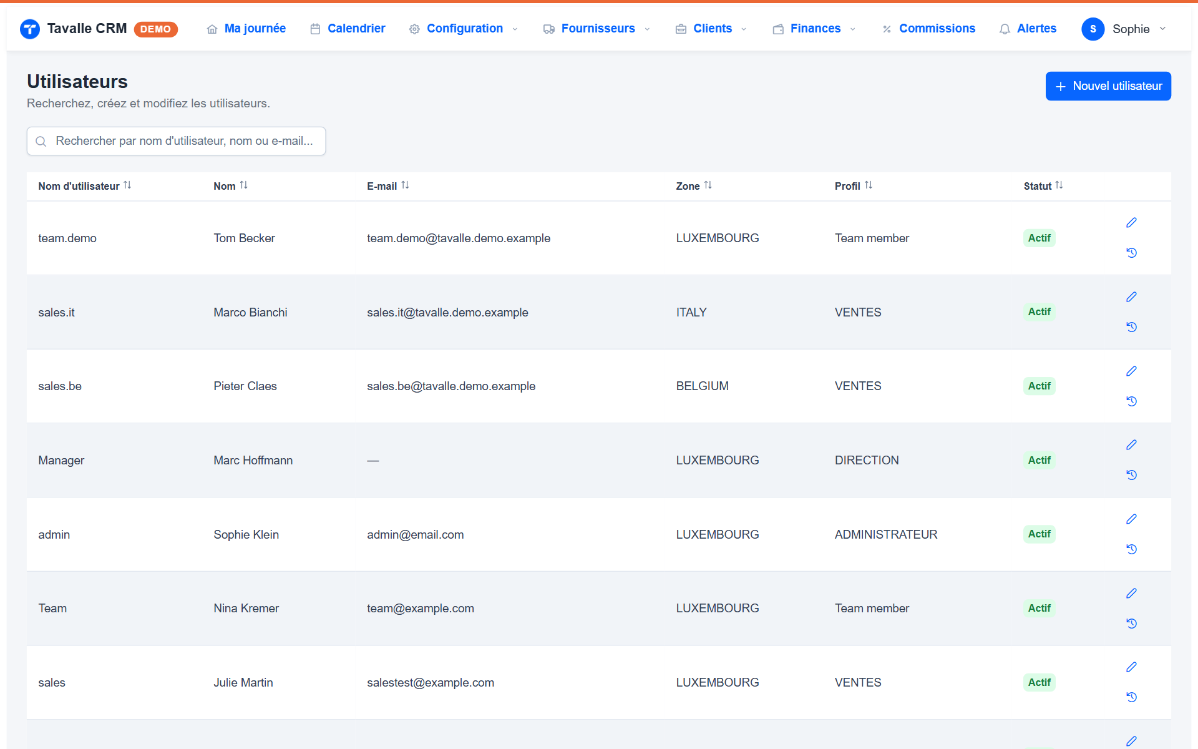Open the Finances dropdown menu

814,29
